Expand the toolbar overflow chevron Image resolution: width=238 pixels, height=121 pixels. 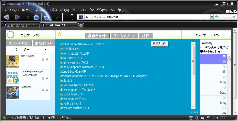click(x=72, y=15)
